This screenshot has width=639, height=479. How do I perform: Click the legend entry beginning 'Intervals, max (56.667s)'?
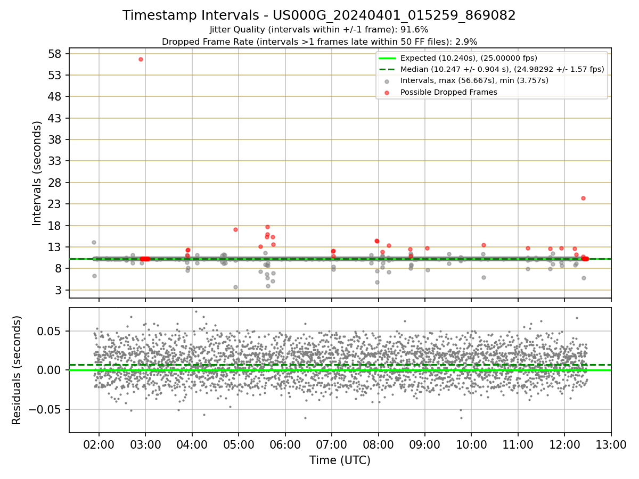point(474,80)
